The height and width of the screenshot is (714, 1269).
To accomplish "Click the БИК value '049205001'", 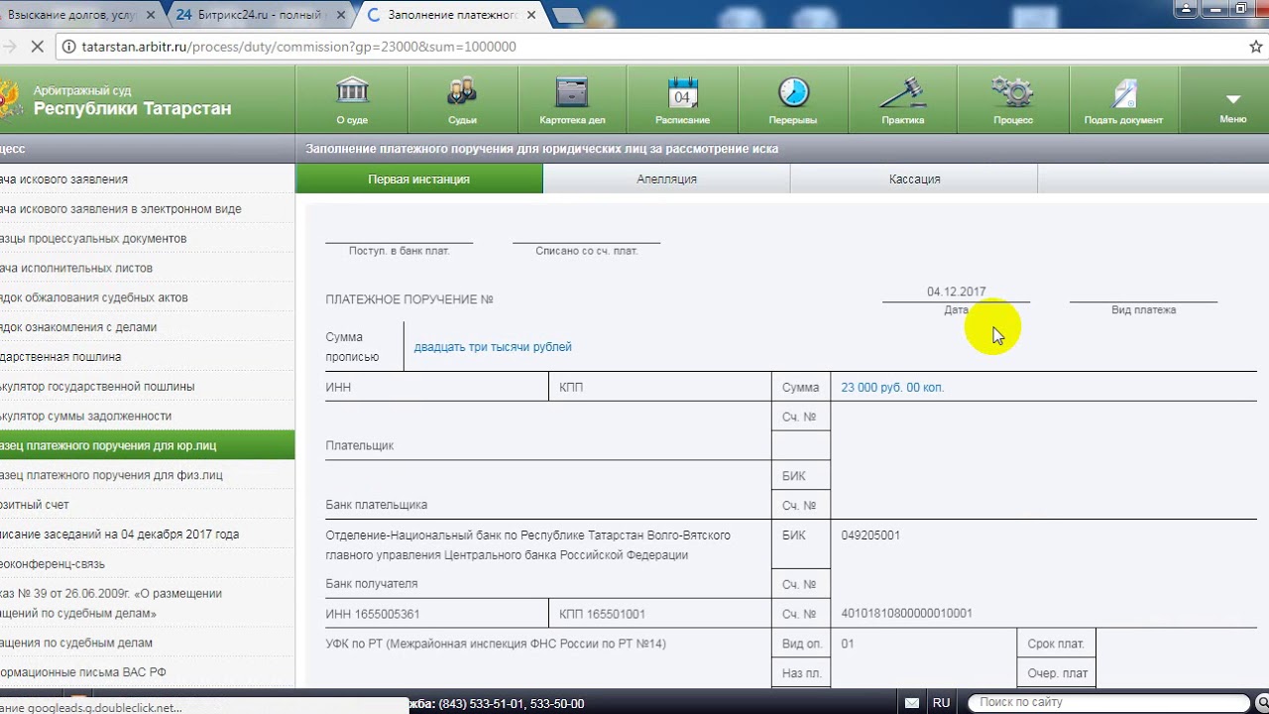I will click(x=870, y=535).
